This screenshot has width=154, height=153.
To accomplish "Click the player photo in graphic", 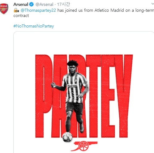I will (71, 96).
